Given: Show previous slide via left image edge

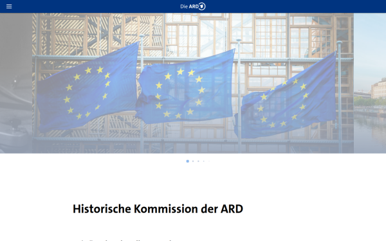Looking at the screenshot, I should (16, 83).
